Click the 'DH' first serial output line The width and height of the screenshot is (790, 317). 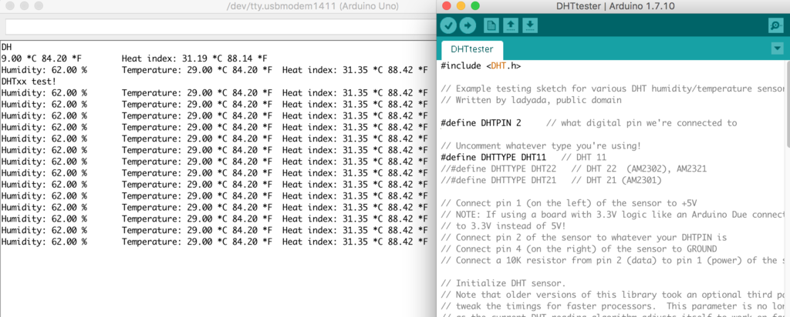click(6, 47)
